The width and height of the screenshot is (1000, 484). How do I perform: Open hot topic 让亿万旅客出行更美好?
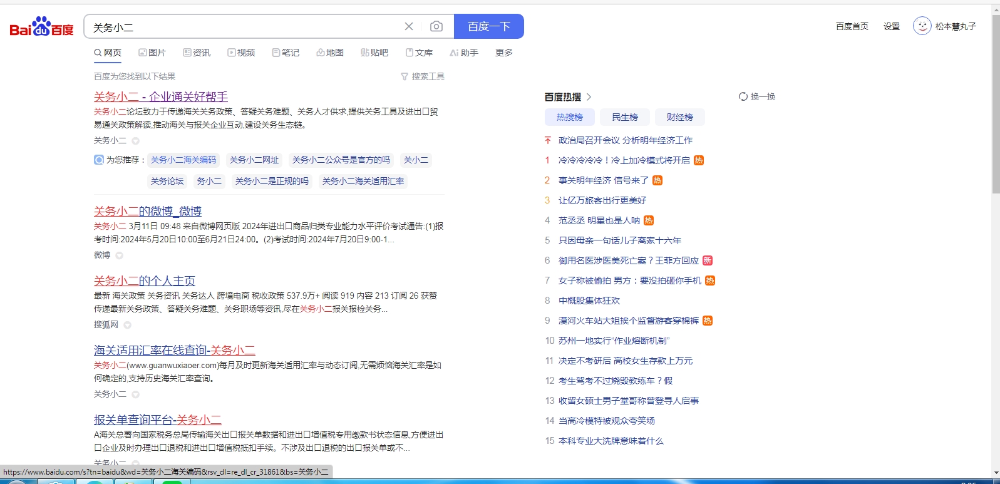pos(602,200)
